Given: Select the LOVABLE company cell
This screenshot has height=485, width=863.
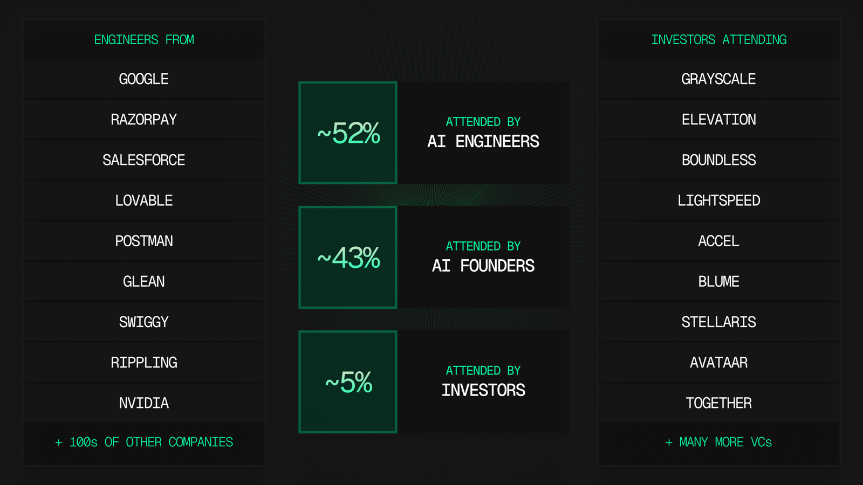Looking at the screenshot, I should pos(143,200).
